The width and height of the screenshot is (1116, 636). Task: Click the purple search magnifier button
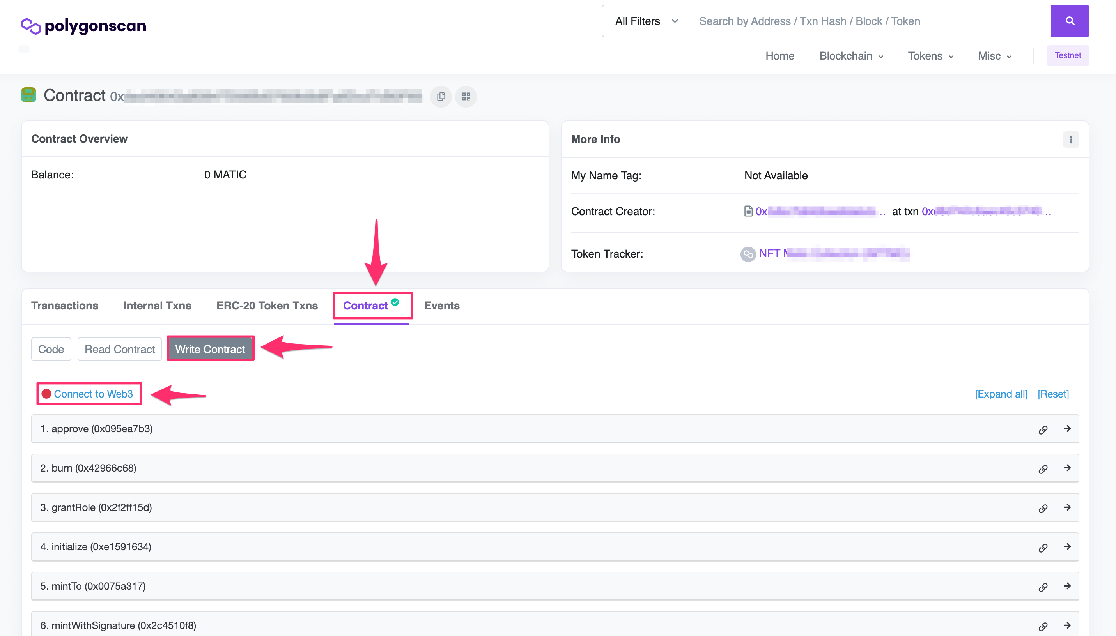point(1069,21)
